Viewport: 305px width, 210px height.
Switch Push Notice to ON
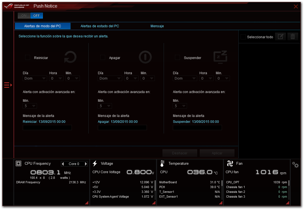tap(24, 16)
